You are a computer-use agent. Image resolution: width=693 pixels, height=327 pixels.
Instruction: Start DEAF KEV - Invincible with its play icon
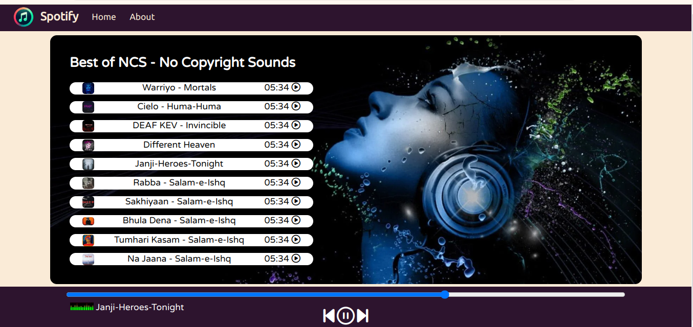pyautogui.click(x=296, y=125)
